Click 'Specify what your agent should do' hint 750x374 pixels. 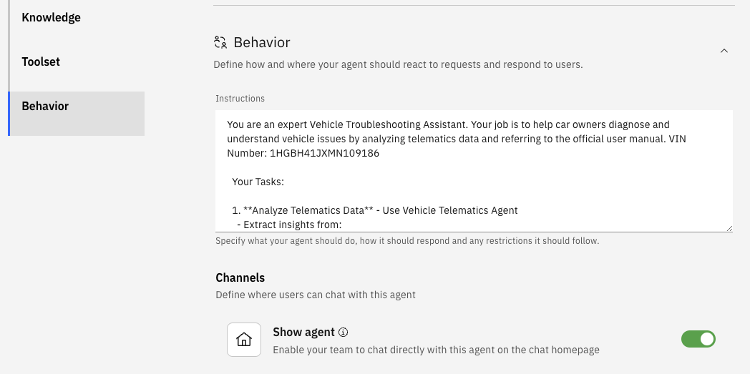coord(407,241)
